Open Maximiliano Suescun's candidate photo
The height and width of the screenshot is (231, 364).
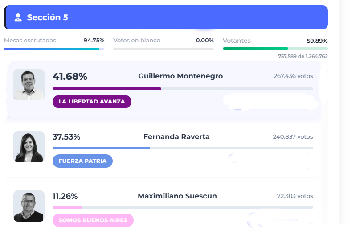click(29, 206)
